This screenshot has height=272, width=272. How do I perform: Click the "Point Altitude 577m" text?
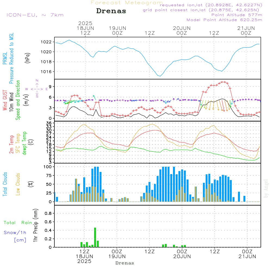(237, 15)
